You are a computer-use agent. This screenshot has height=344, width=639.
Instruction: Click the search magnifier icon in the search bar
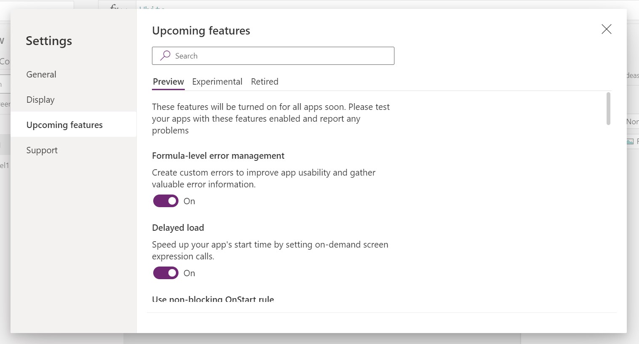point(165,56)
